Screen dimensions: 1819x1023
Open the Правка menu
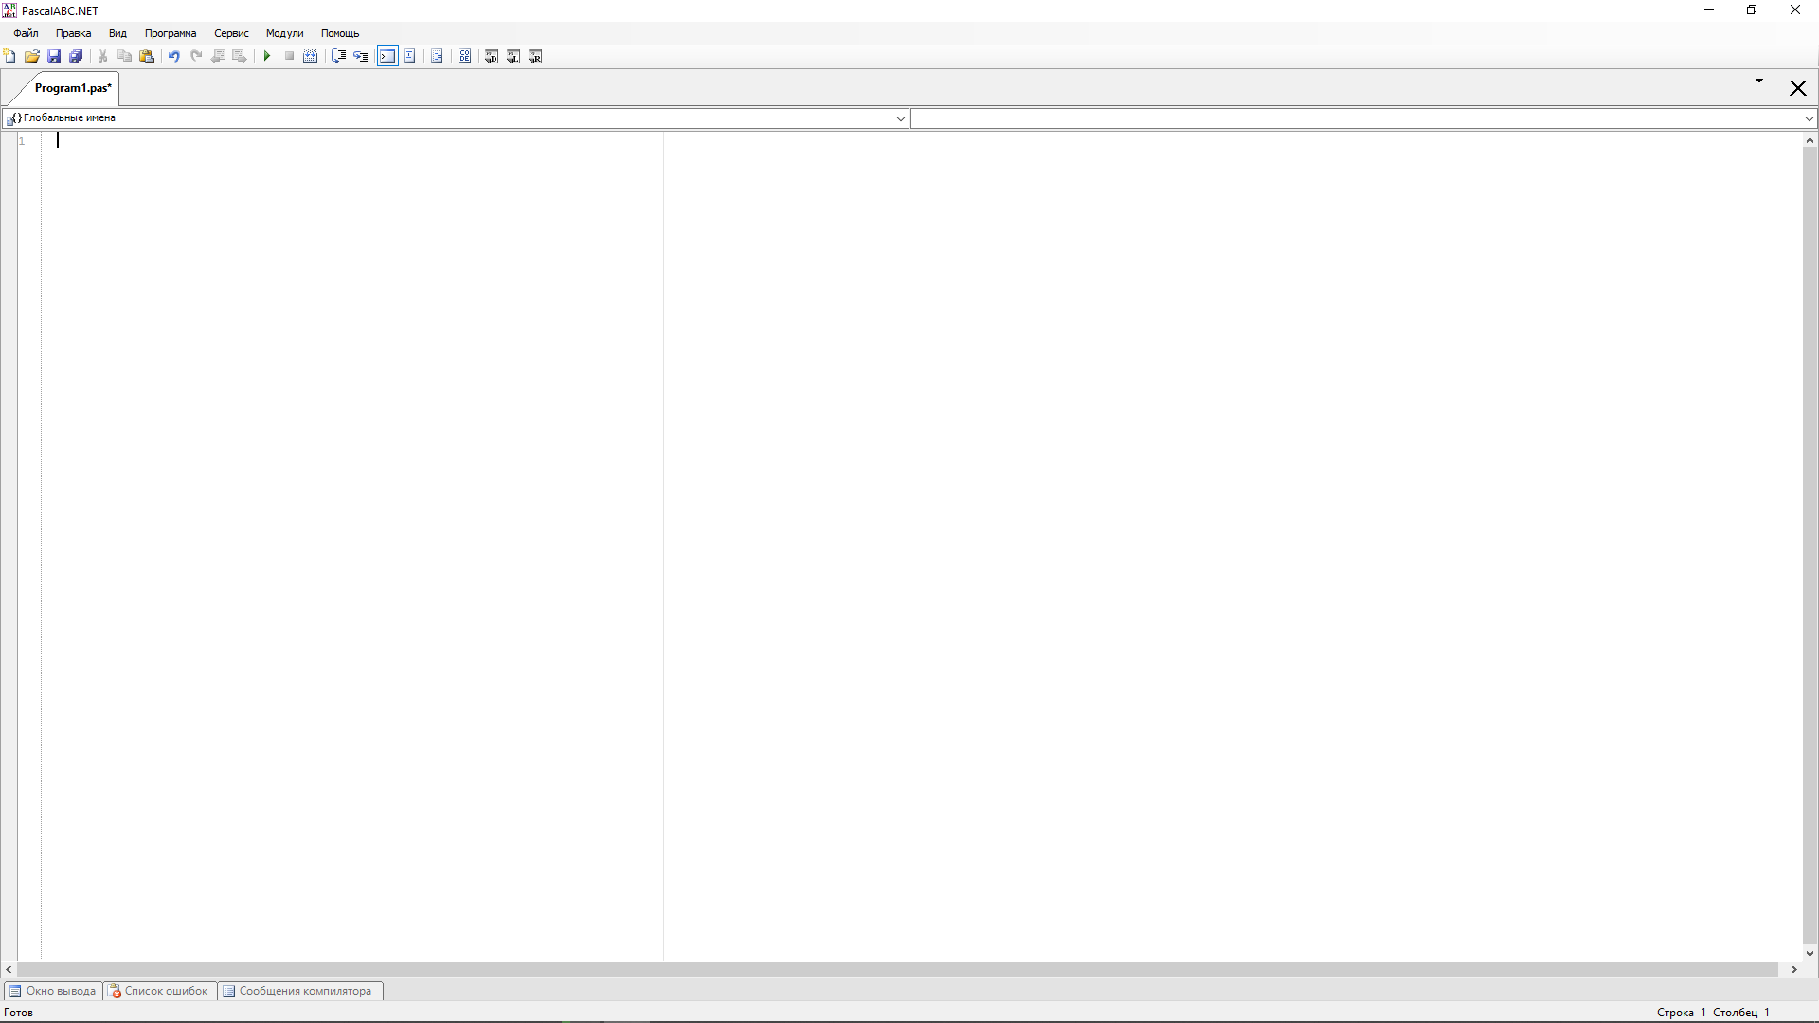(74, 33)
